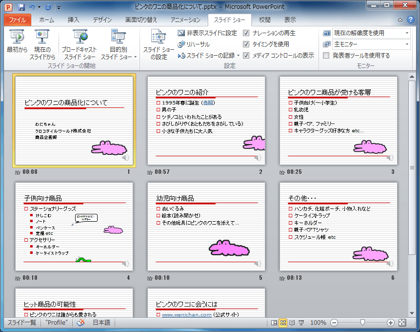Open Broadcast Slide Show (ブロードキャスト)
The image size is (420, 332).
[x=80, y=44]
